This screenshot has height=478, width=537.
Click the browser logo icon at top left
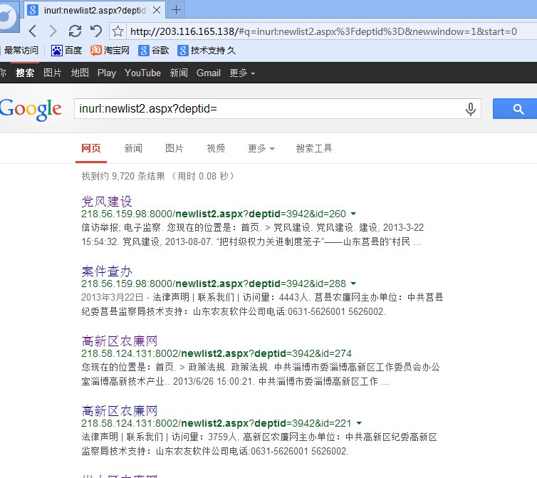[x=9, y=16]
